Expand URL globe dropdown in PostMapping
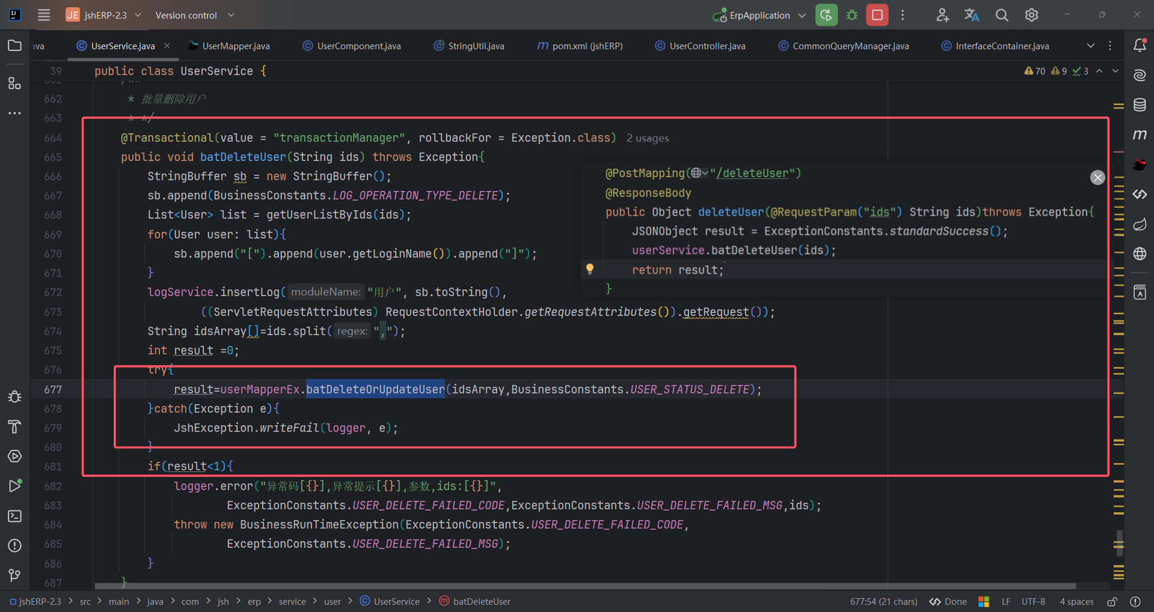The image size is (1154, 612). [699, 173]
